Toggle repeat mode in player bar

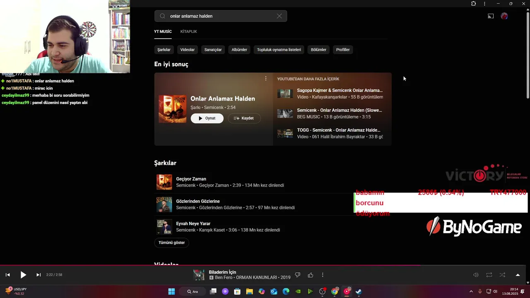tap(489, 275)
